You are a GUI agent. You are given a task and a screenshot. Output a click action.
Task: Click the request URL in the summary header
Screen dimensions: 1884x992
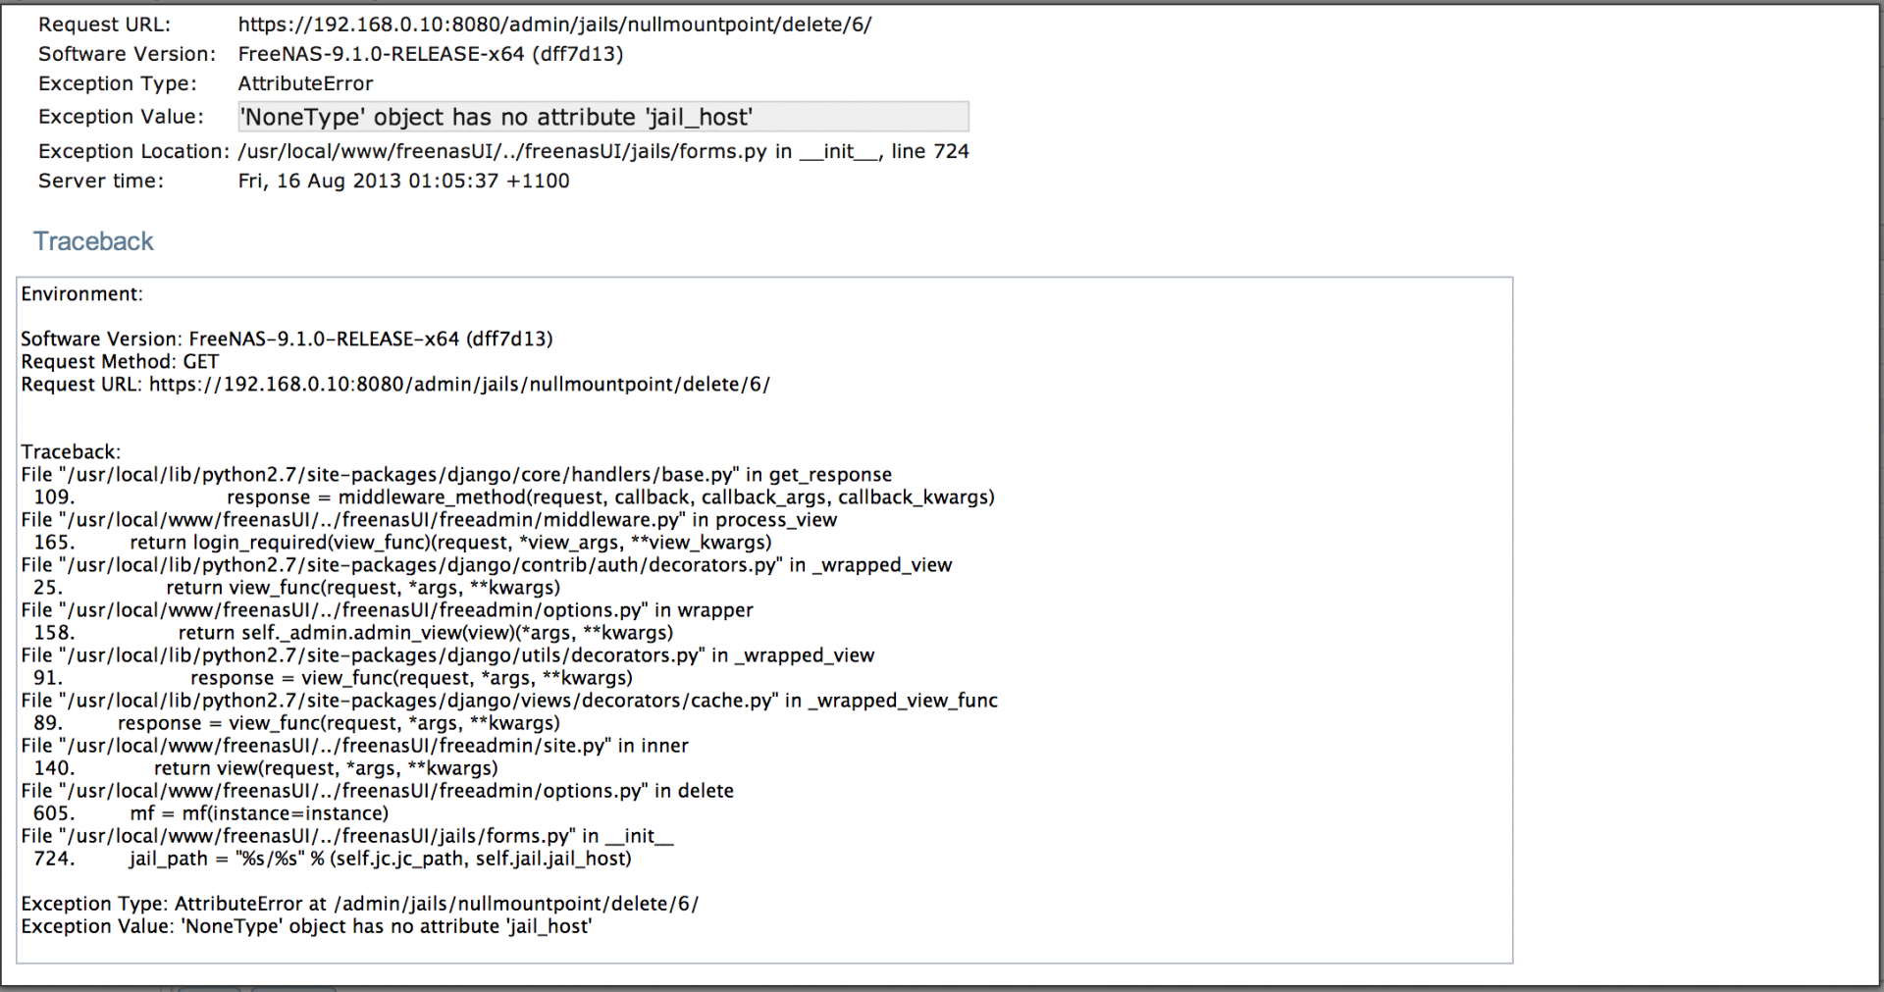point(554,25)
